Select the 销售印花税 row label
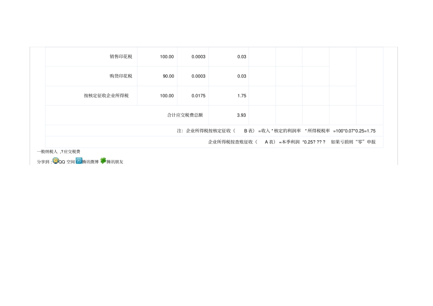This screenshot has width=433, height=306. (121, 56)
